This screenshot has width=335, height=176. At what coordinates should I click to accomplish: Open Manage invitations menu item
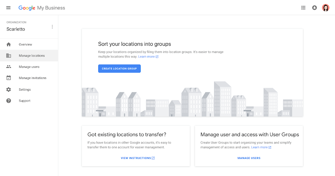(x=32, y=78)
